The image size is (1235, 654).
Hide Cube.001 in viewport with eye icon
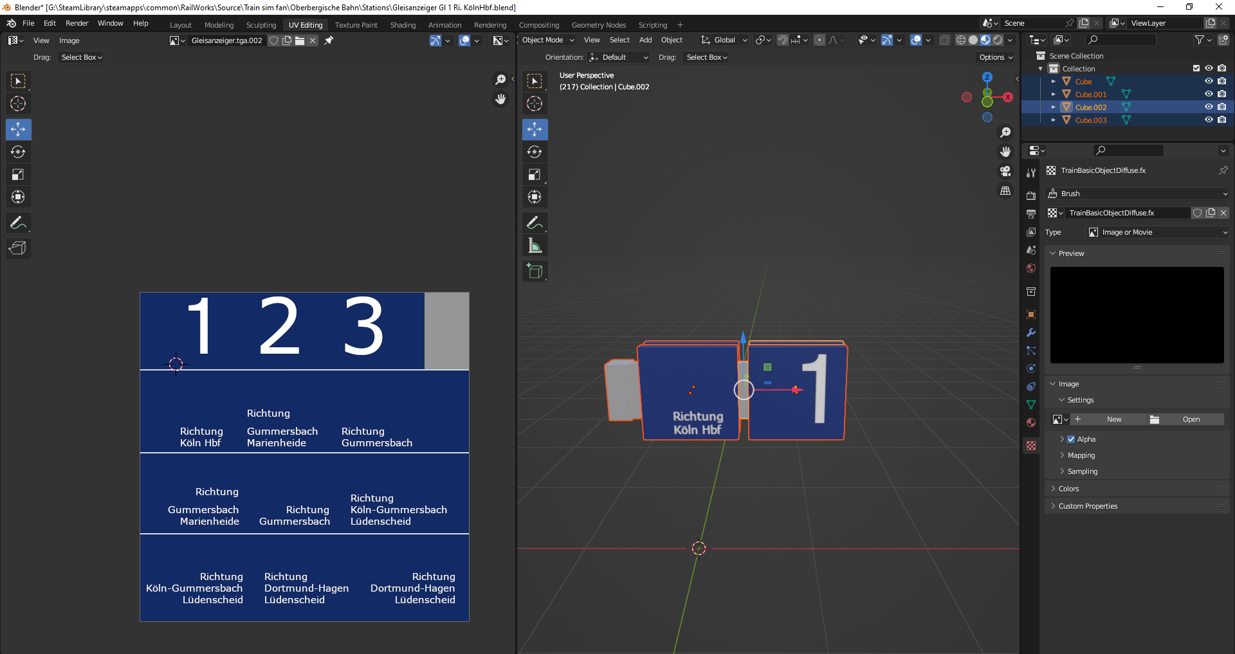coord(1209,94)
